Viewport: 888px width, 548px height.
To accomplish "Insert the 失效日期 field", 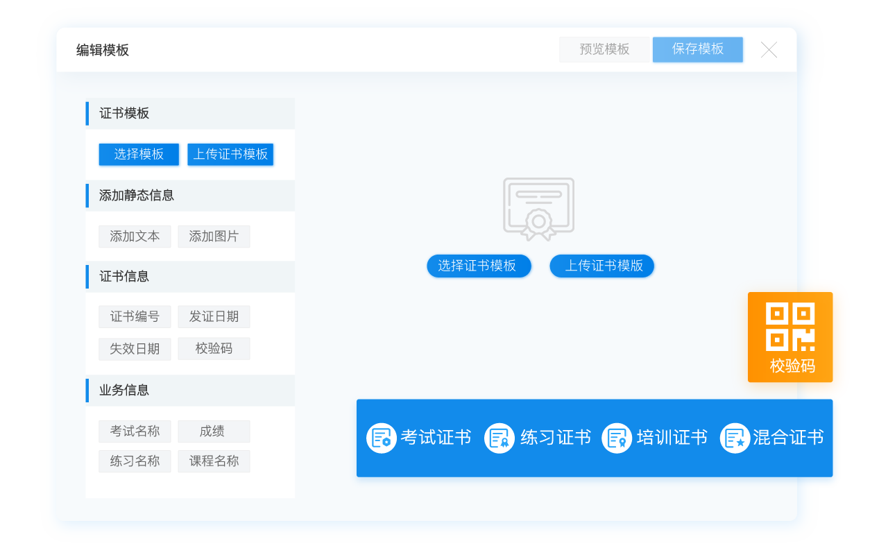I will tap(135, 349).
